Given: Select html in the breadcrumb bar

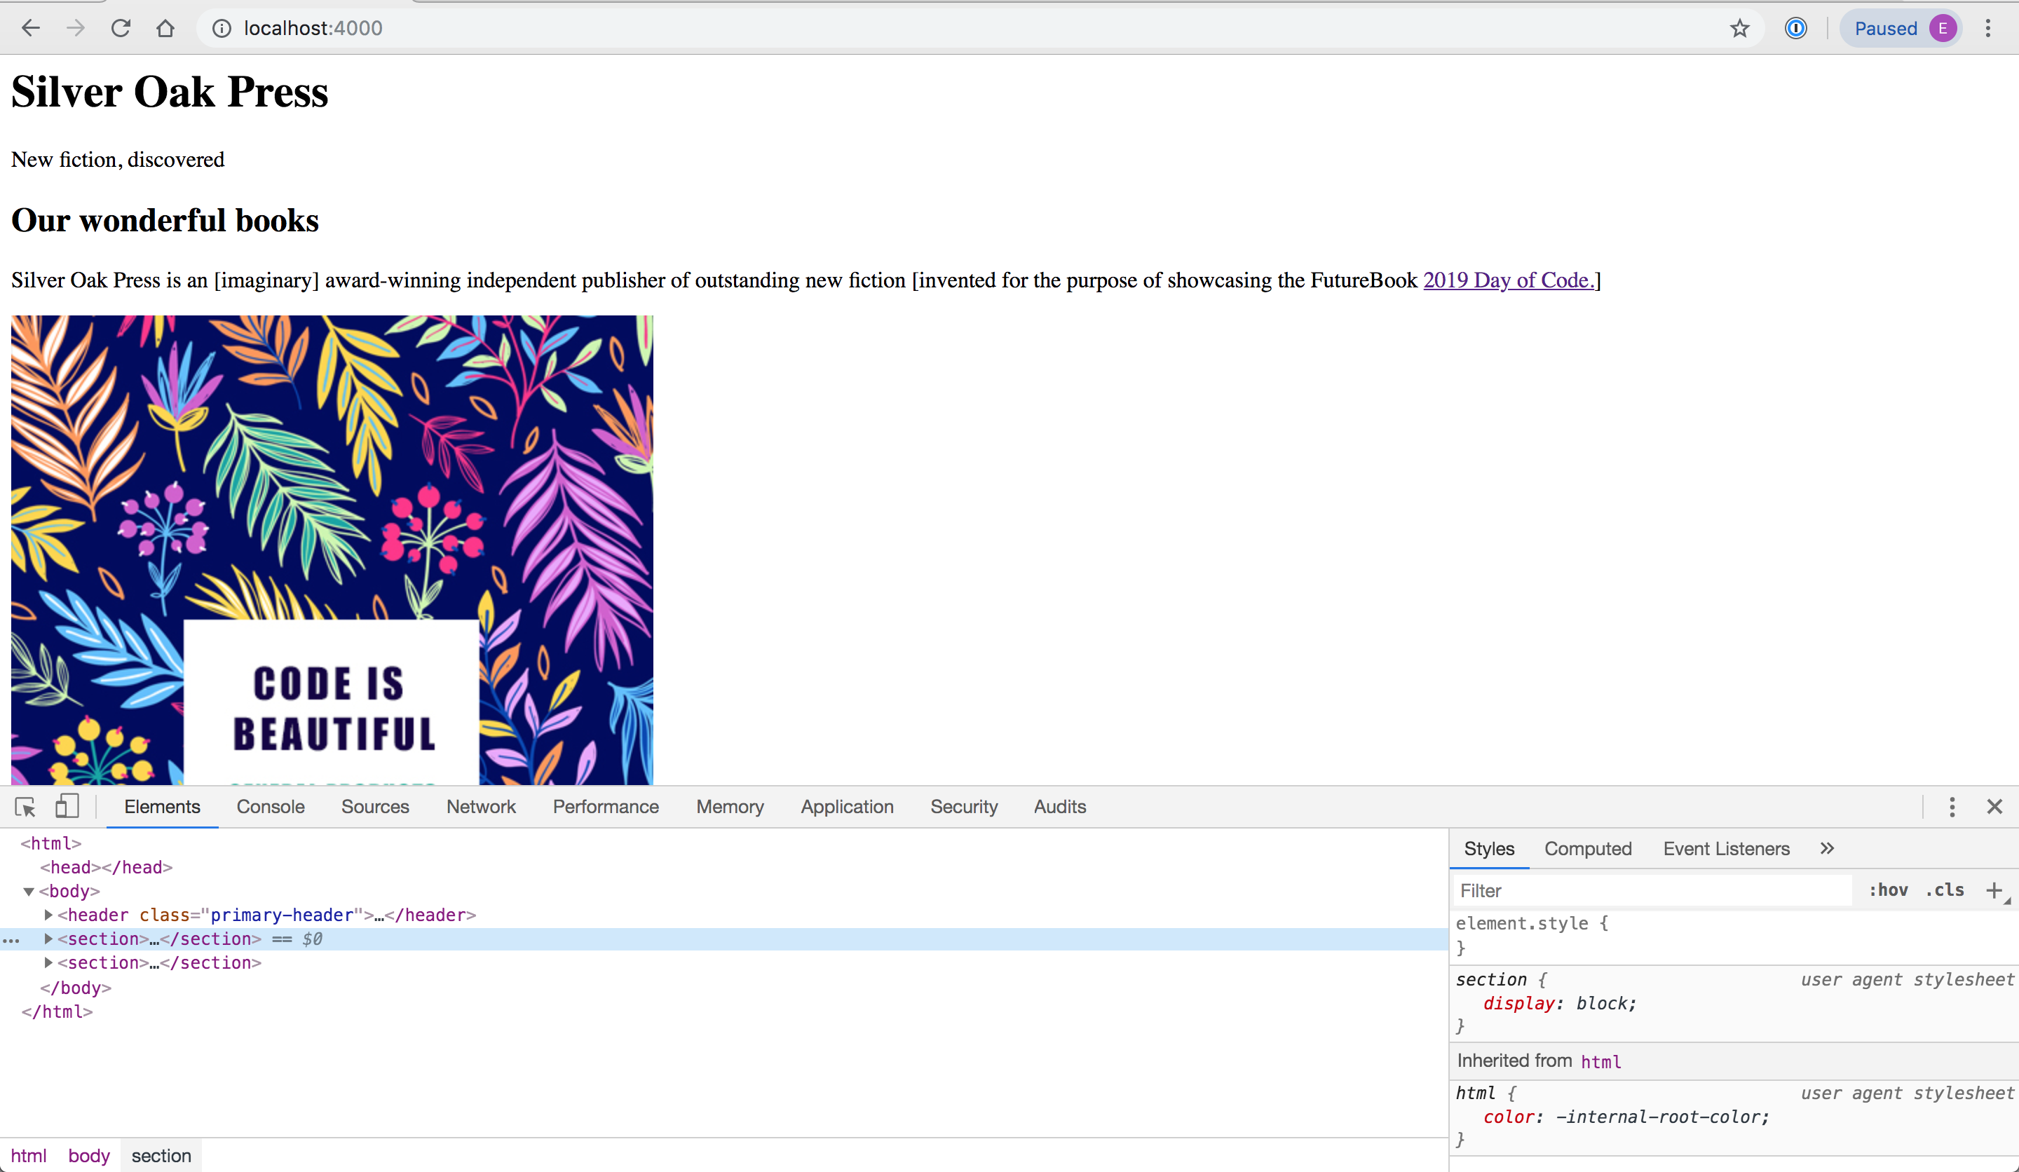Looking at the screenshot, I should (x=28, y=1156).
